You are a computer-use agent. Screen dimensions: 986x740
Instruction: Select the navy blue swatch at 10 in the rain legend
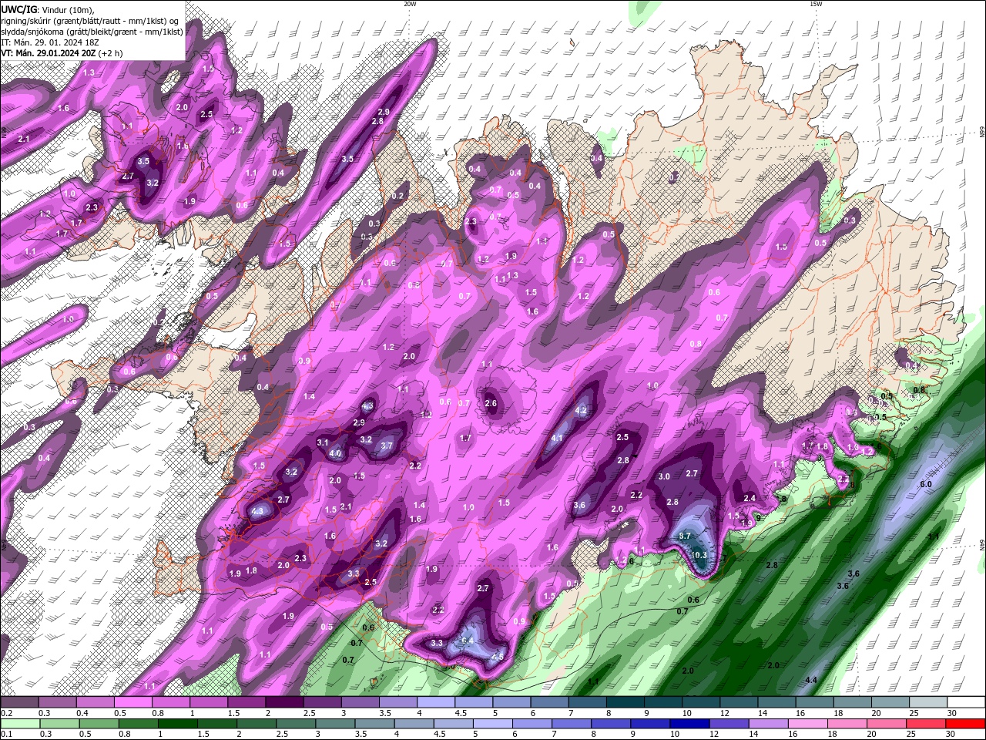689,724
